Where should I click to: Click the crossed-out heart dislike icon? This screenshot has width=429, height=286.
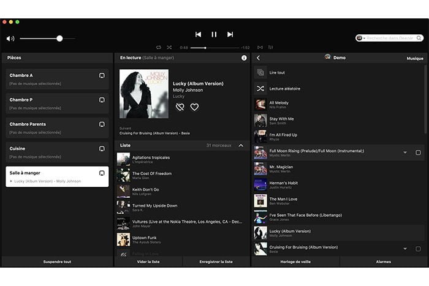[x=180, y=107]
